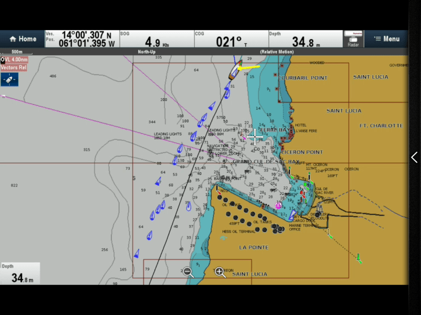Viewport: 421px width, 315px height.
Task: Select the magenta buoy near cargo dock
Action: point(278,206)
